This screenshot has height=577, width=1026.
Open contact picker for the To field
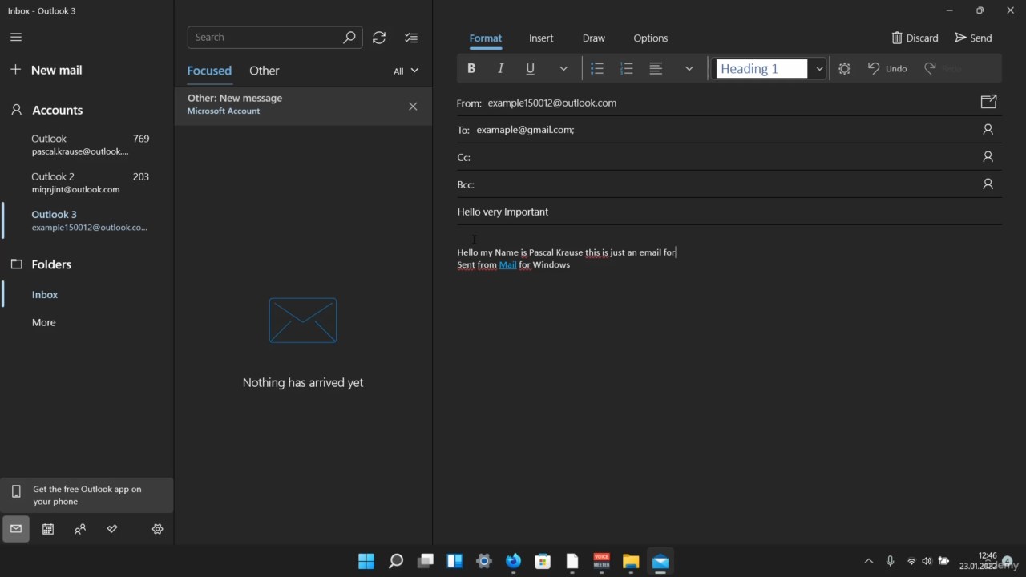pyautogui.click(x=988, y=130)
